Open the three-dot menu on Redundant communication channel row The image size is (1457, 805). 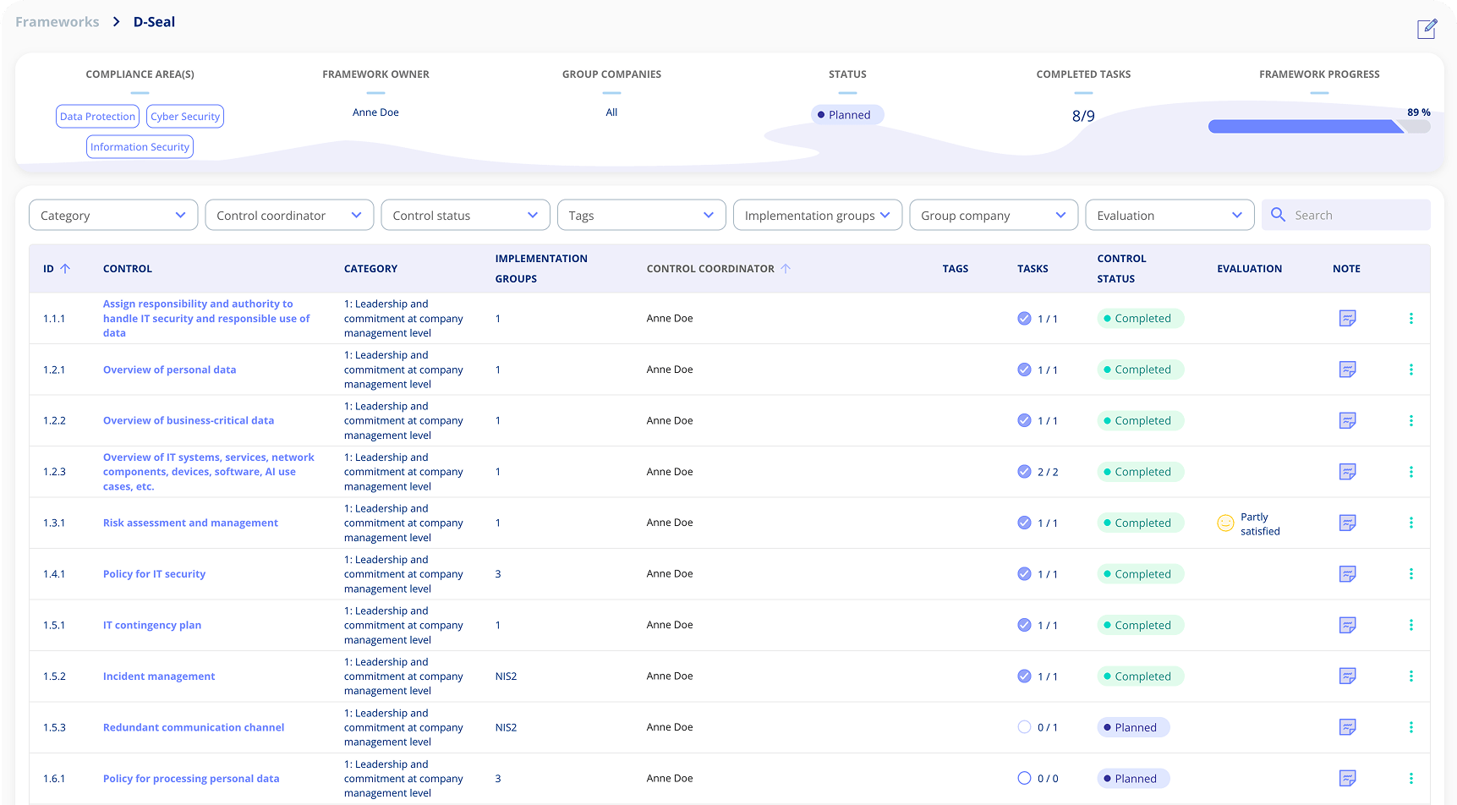[1410, 727]
